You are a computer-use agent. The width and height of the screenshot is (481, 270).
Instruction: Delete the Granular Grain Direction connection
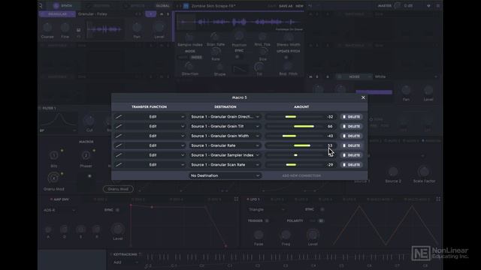pyautogui.click(x=351, y=117)
